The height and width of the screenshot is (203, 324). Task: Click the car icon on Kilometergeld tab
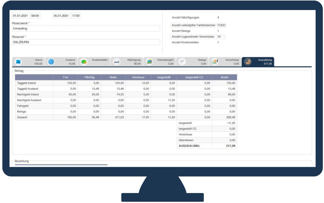tap(149, 62)
